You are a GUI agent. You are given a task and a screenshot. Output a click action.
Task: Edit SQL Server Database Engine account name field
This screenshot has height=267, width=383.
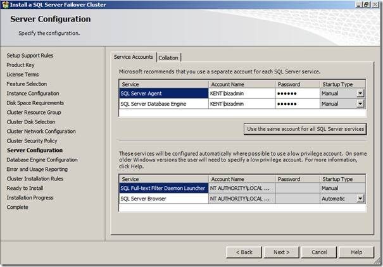pyautogui.click(x=242, y=104)
